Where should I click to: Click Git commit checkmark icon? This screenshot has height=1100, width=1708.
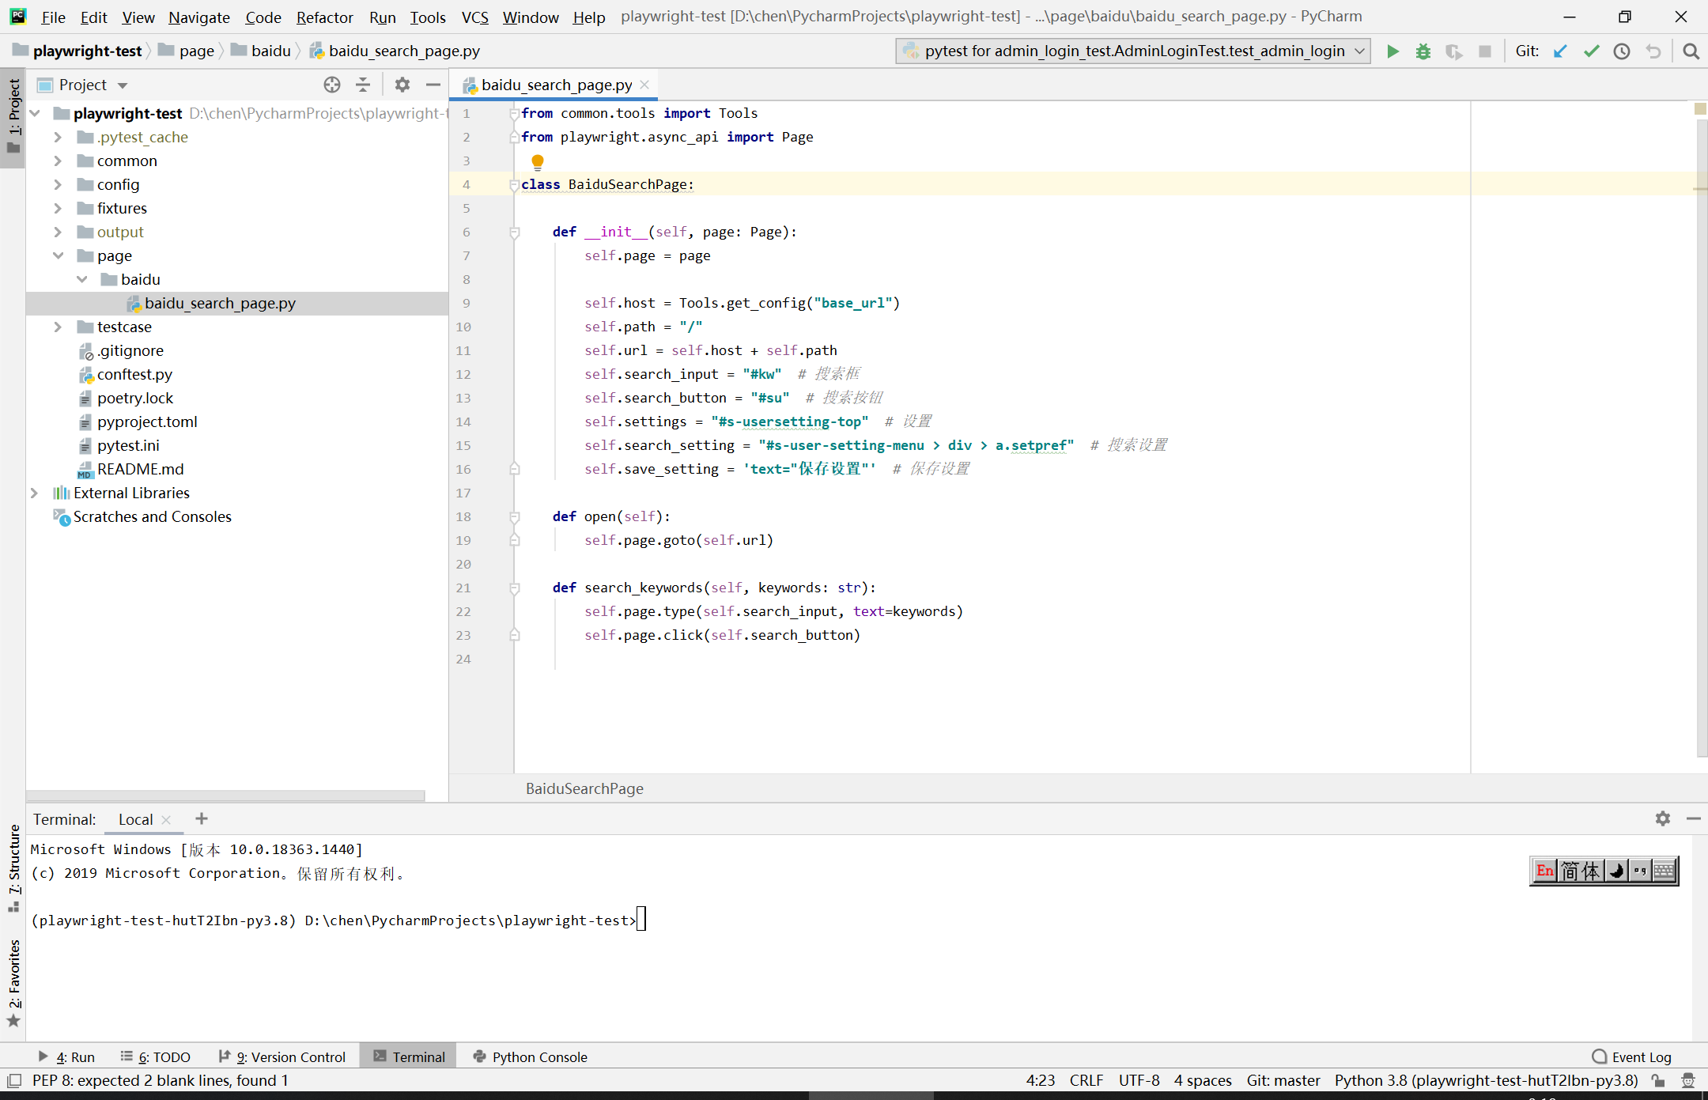pos(1591,51)
